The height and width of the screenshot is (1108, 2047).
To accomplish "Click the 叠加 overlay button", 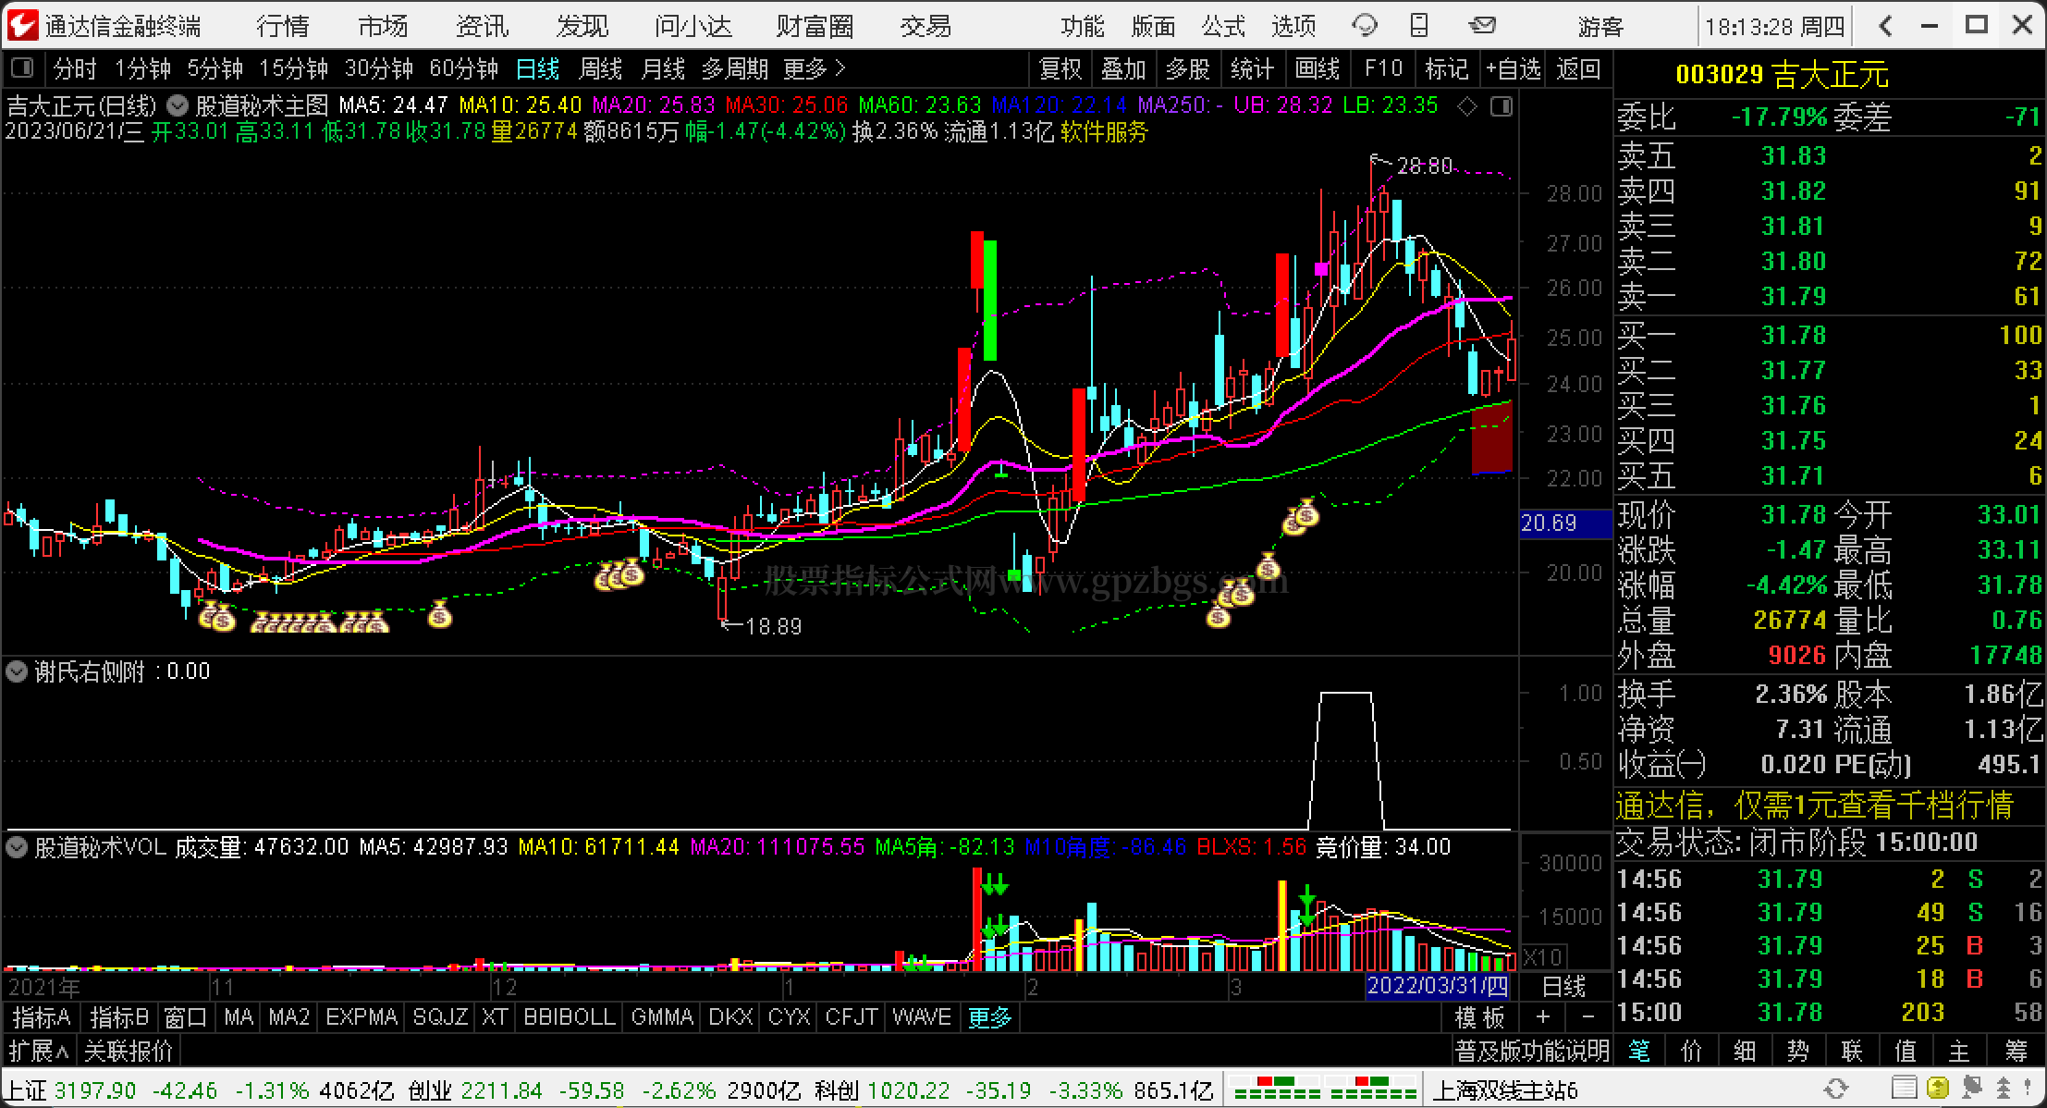I will point(1124,68).
